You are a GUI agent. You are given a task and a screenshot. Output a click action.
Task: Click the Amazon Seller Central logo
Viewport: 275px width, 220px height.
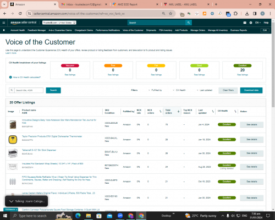(x=24, y=23)
